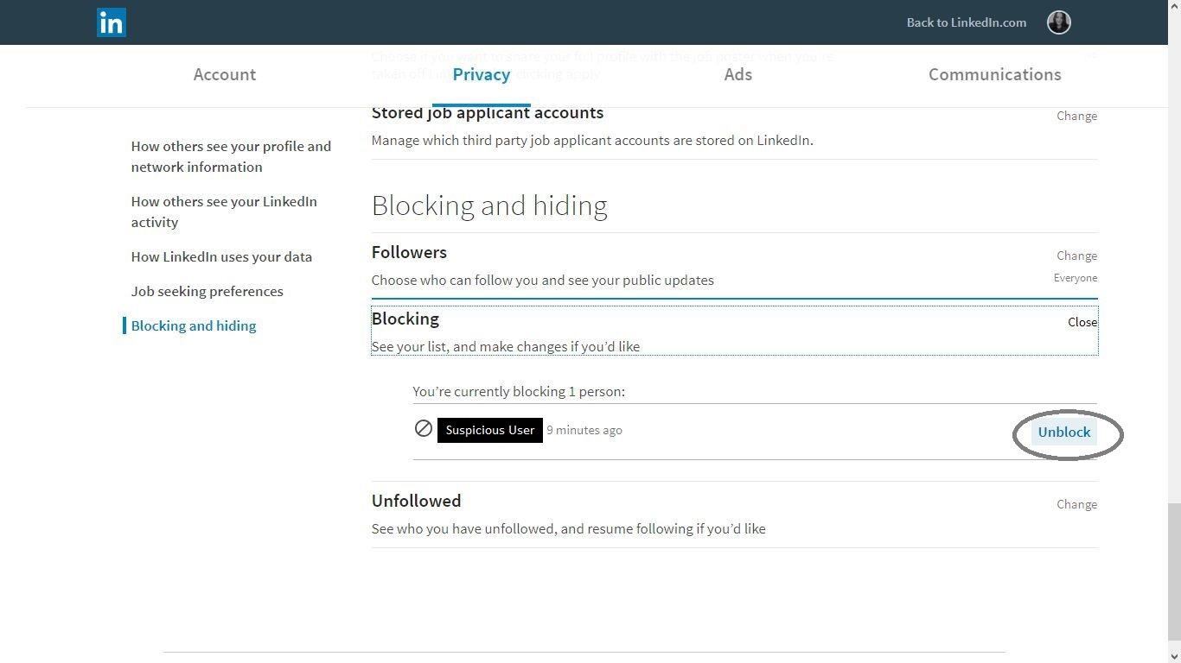The image size is (1181, 663).
Task: Open How others see your profile section
Action: [231, 156]
